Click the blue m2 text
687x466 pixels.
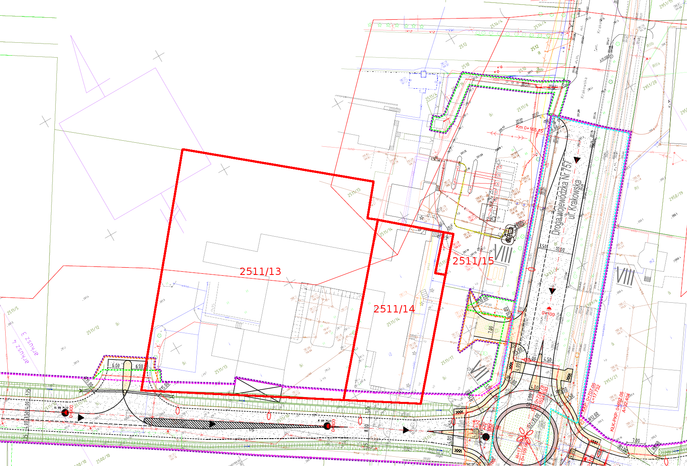tap(652, 262)
